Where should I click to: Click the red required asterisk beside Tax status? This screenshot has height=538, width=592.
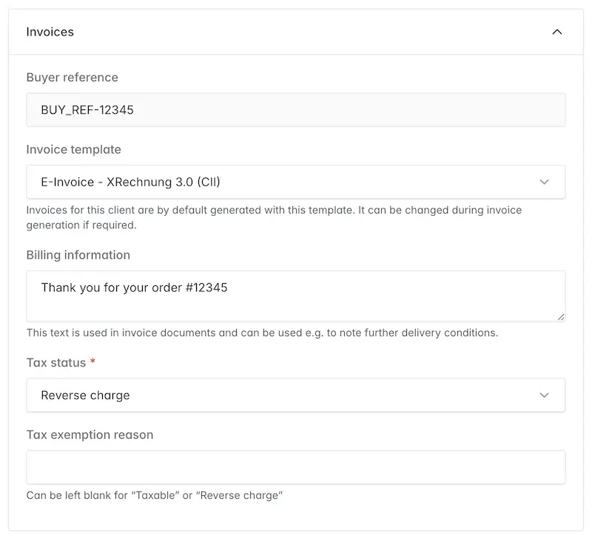[92, 363]
